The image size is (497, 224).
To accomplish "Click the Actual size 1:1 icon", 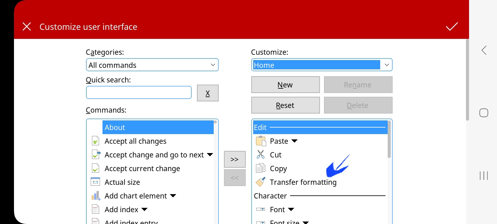I will click(x=95, y=182).
